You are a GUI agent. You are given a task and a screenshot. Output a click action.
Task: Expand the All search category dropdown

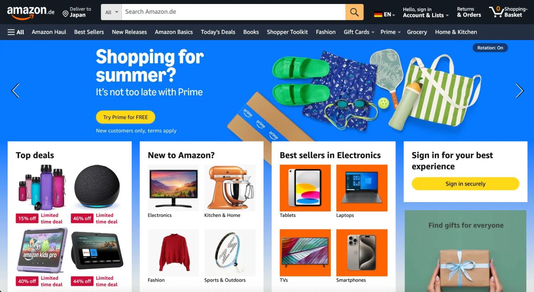(x=112, y=12)
